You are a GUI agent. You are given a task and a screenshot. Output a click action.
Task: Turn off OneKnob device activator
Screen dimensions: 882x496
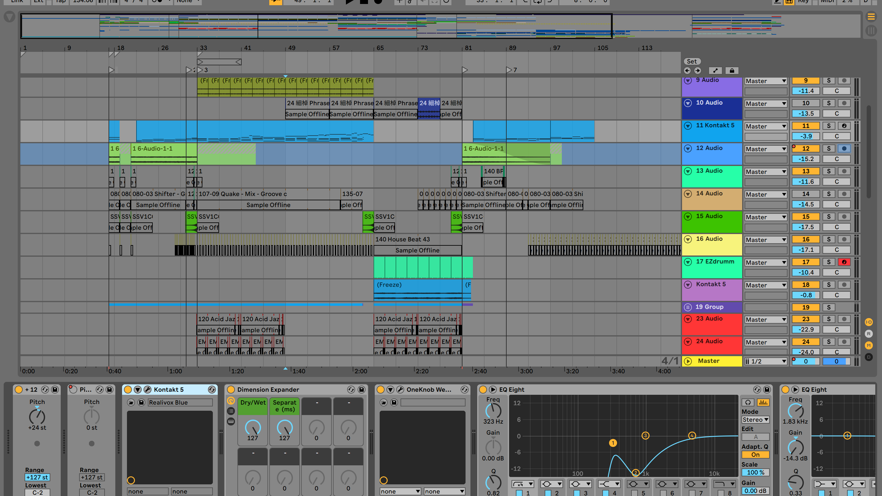click(x=380, y=390)
